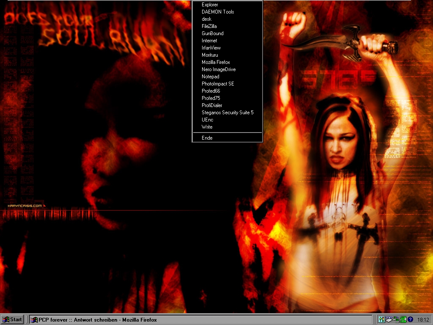The width and height of the screenshot is (433, 325).
Task: Open Nero ImageDrive entry
Action: [227, 69]
